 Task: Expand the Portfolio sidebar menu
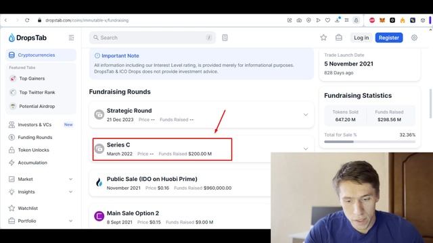pyautogui.click(x=70, y=221)
